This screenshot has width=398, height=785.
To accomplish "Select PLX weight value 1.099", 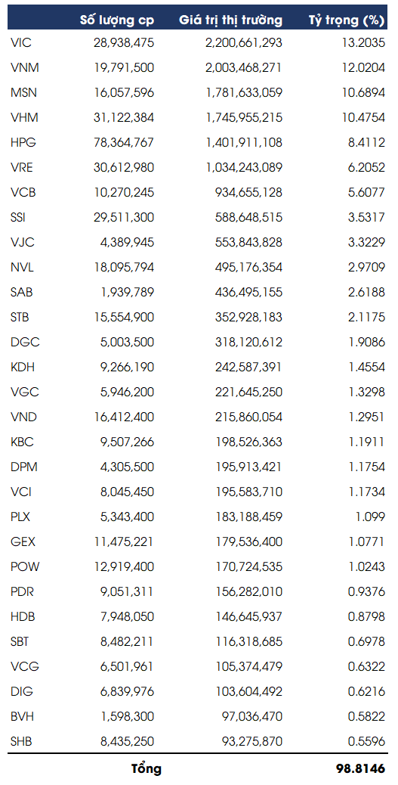I will [x=369, y=517].
